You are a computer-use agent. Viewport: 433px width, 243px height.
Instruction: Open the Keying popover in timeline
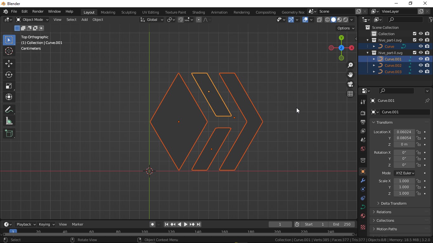(46, 224)
